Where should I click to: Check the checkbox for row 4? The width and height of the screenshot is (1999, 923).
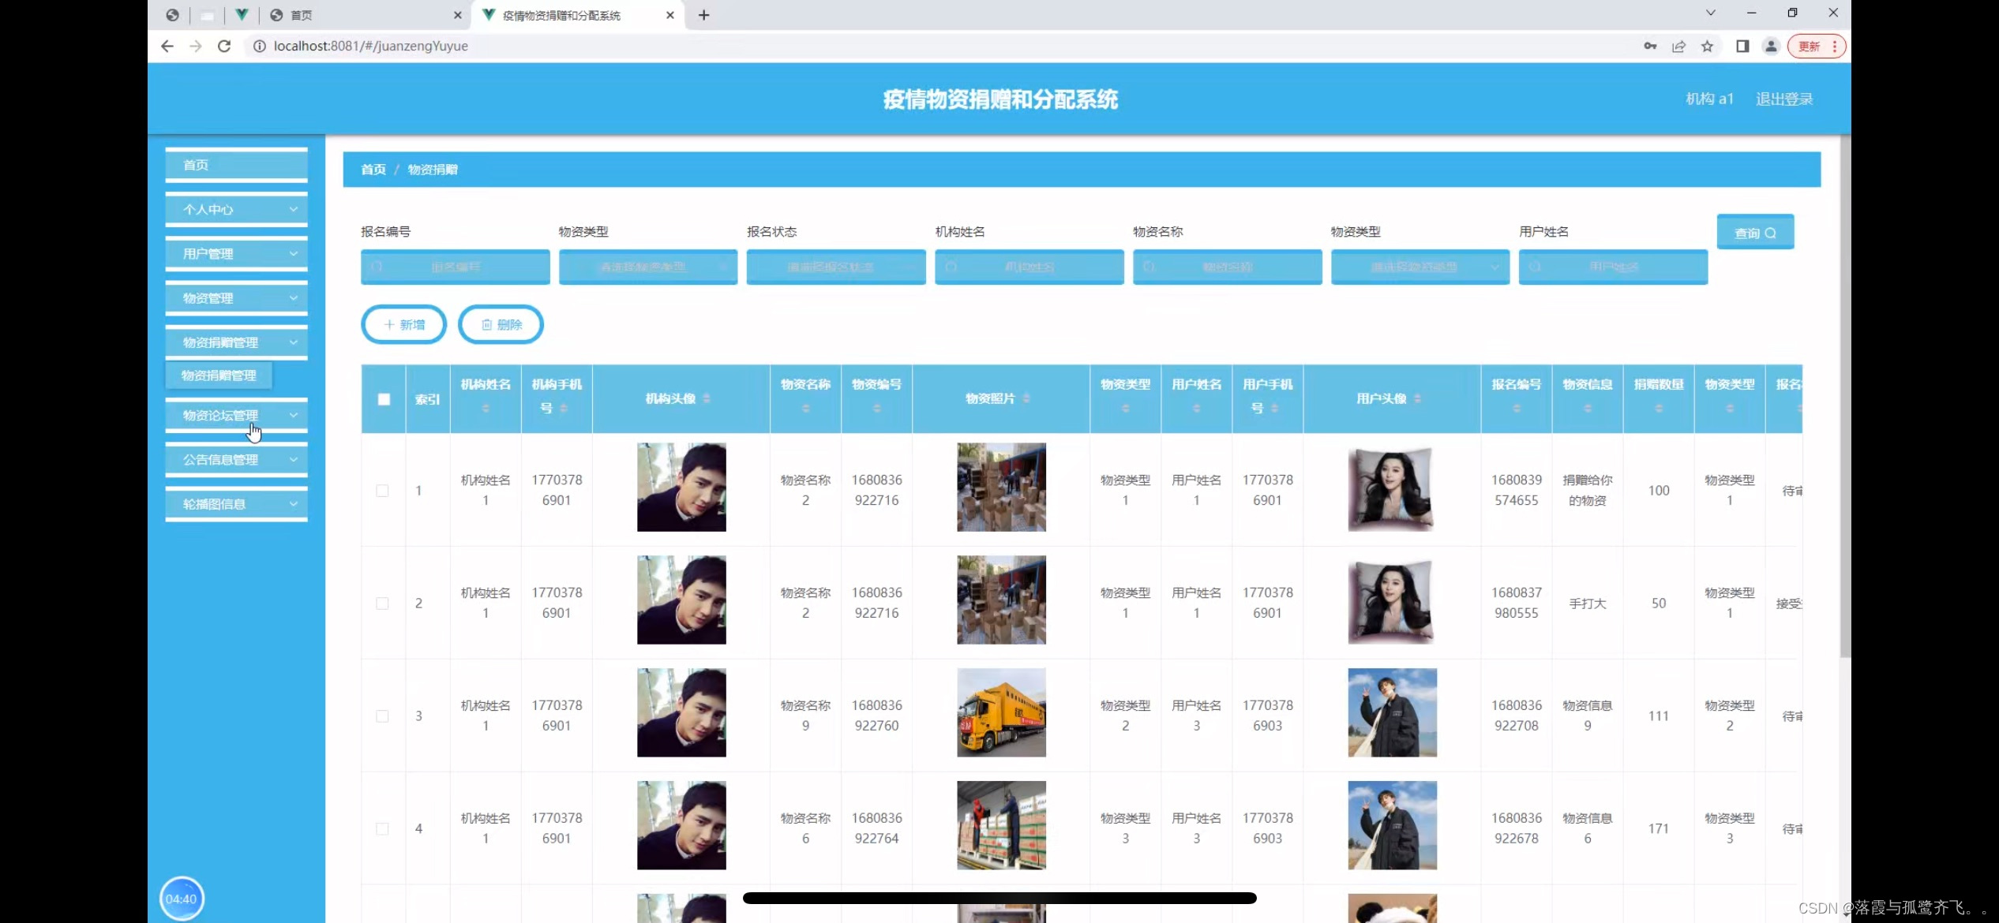(382, 829)
